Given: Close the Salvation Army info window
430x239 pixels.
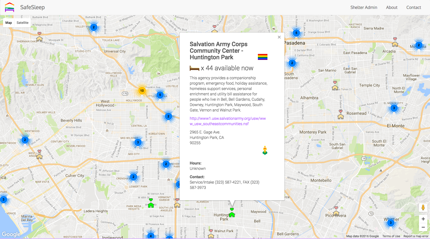Looking at the screenshot, I should 279,37.
